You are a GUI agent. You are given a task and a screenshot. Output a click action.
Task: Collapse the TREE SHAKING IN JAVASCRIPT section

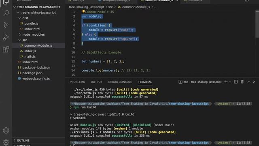(15, 7)
